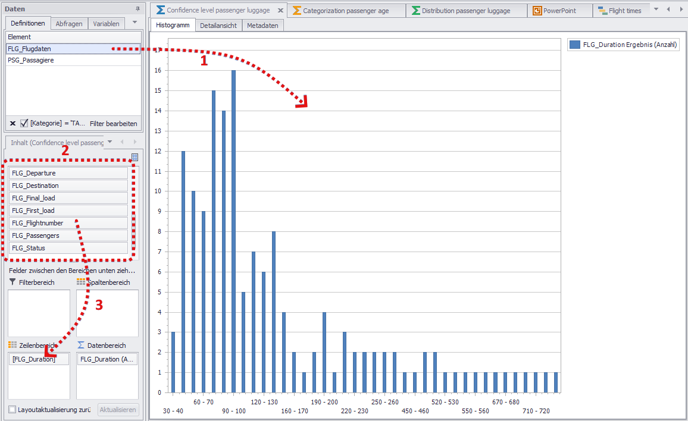The image size is (688, 421).
Task: Open the Abfragen tab
Action: tap(68, 23)
